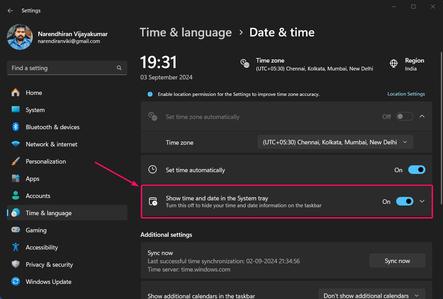The image size is (443, 299).
Task: Click the Network wifi icon in sidebar
Action: (x=15, y=144)
